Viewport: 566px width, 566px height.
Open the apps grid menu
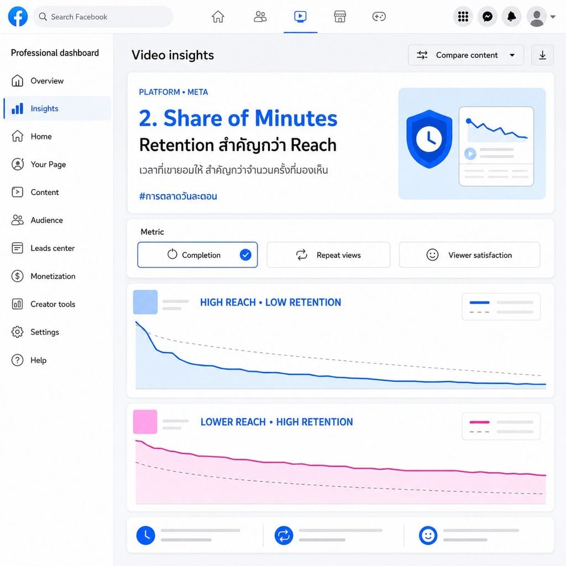463,17
